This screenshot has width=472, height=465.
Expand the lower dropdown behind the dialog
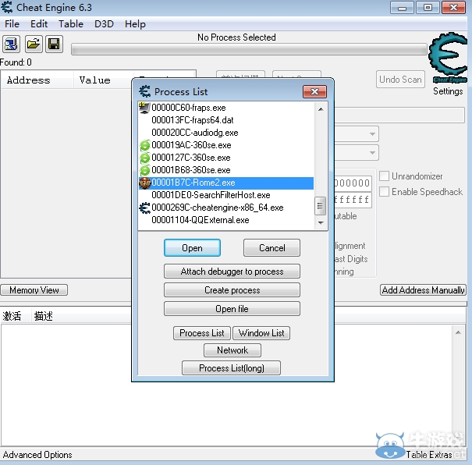(372, 153)
